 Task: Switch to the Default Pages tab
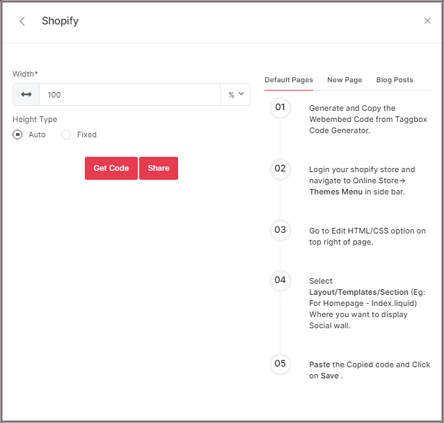coord(289,80)
